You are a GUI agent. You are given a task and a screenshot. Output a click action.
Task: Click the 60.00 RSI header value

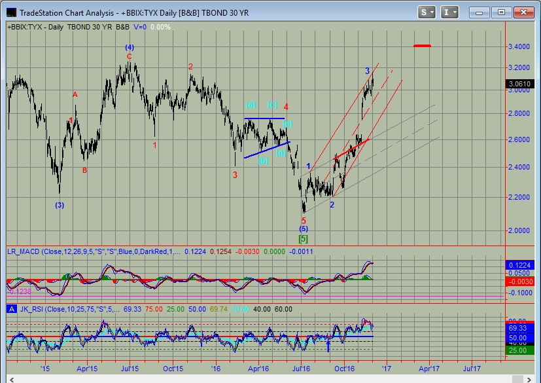(283, 309)
